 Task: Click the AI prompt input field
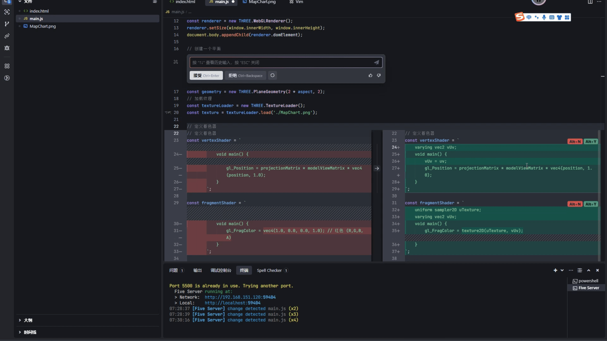(282, 63)
